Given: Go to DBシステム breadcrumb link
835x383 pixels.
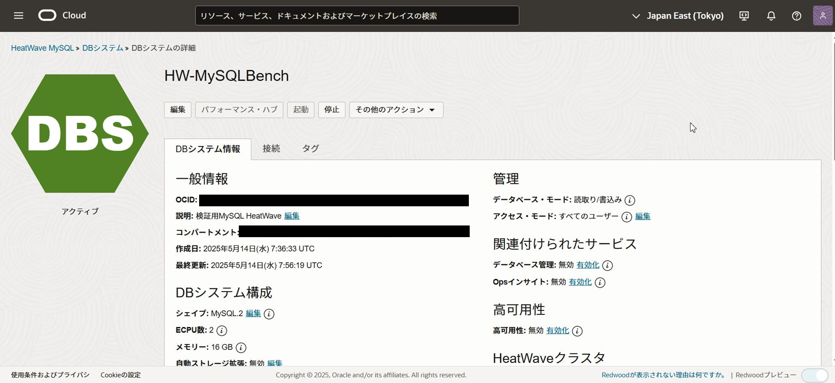Looking at the screenshot, I should [x=102, y=48].
